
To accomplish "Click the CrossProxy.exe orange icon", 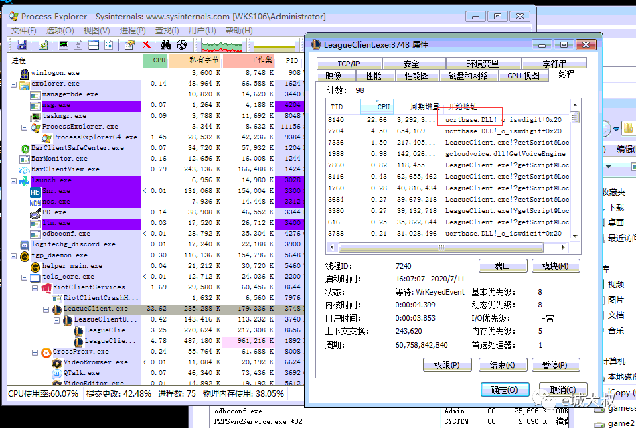I will point(46,352).
